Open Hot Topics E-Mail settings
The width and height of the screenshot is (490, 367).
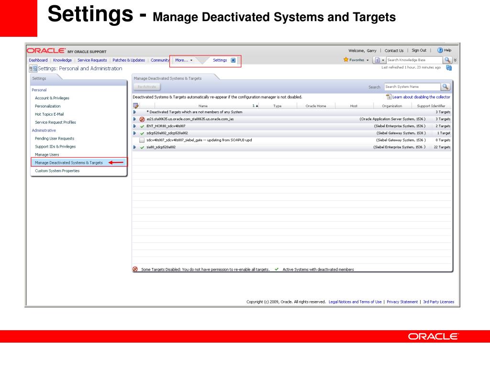49,114
